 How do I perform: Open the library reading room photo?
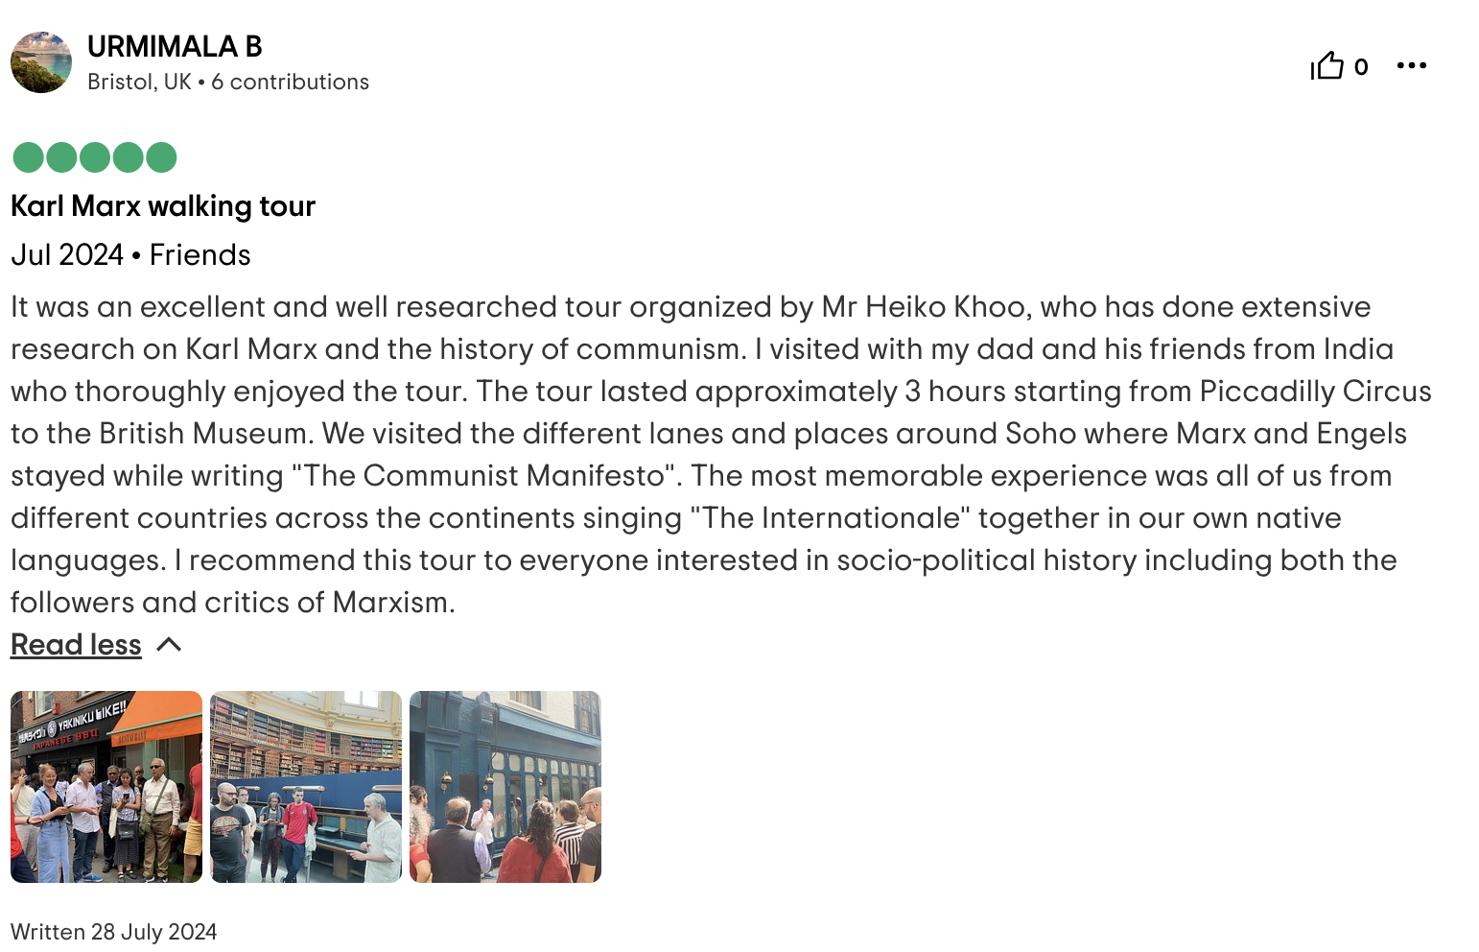pyautogui.click(x=306, y=787)
